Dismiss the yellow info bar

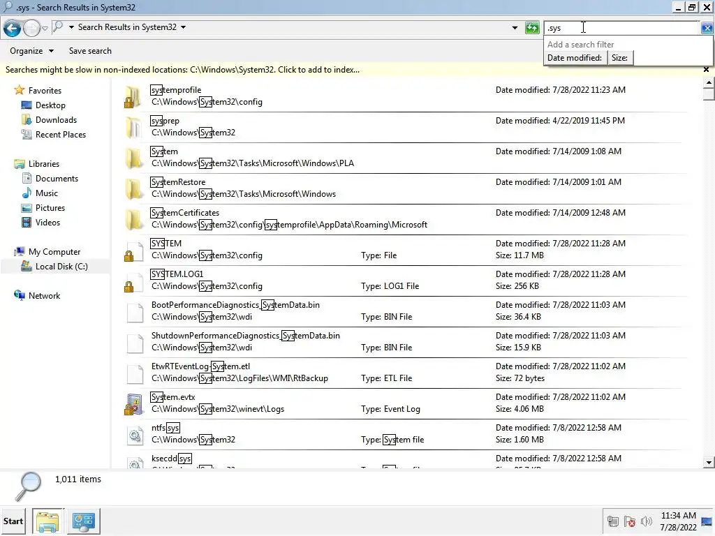[x=707, y=70]
